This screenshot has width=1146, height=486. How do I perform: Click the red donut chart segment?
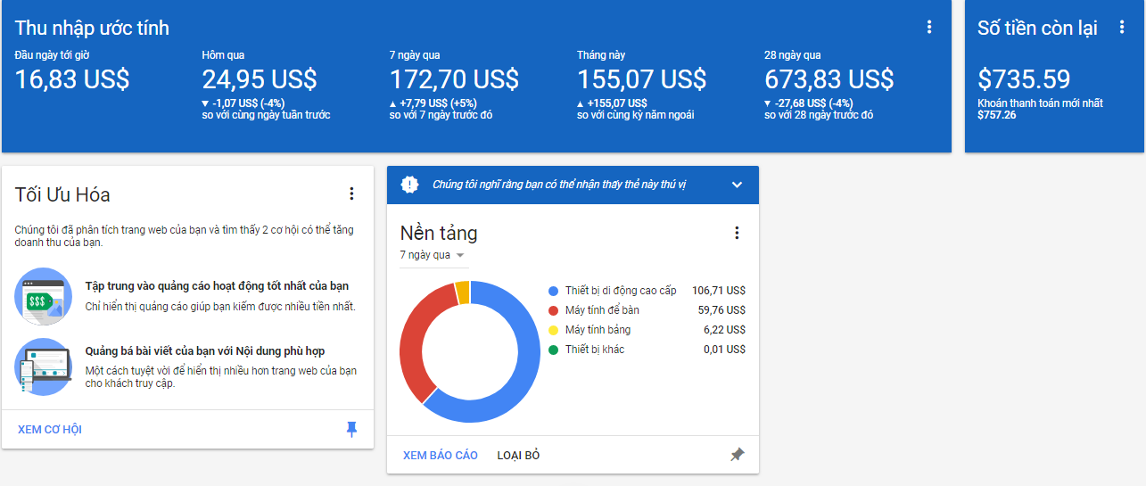413,339
